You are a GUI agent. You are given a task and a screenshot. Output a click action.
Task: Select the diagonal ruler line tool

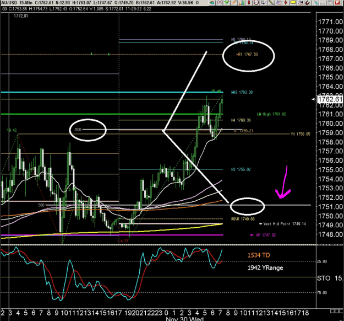pos(271,3)
